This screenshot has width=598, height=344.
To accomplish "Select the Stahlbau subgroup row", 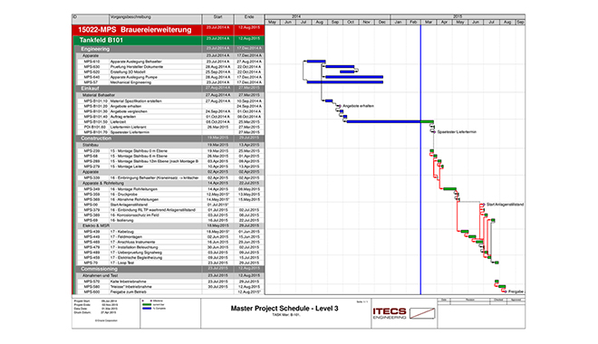I will click(x=170, y=145).
